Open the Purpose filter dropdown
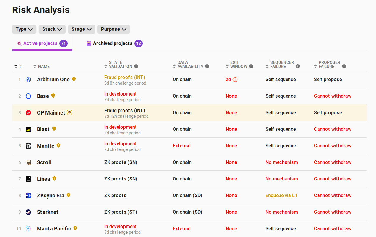376x237 pixels. coord(114,29)
